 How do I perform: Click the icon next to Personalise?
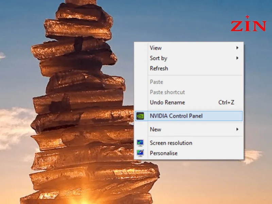[140, 153]
